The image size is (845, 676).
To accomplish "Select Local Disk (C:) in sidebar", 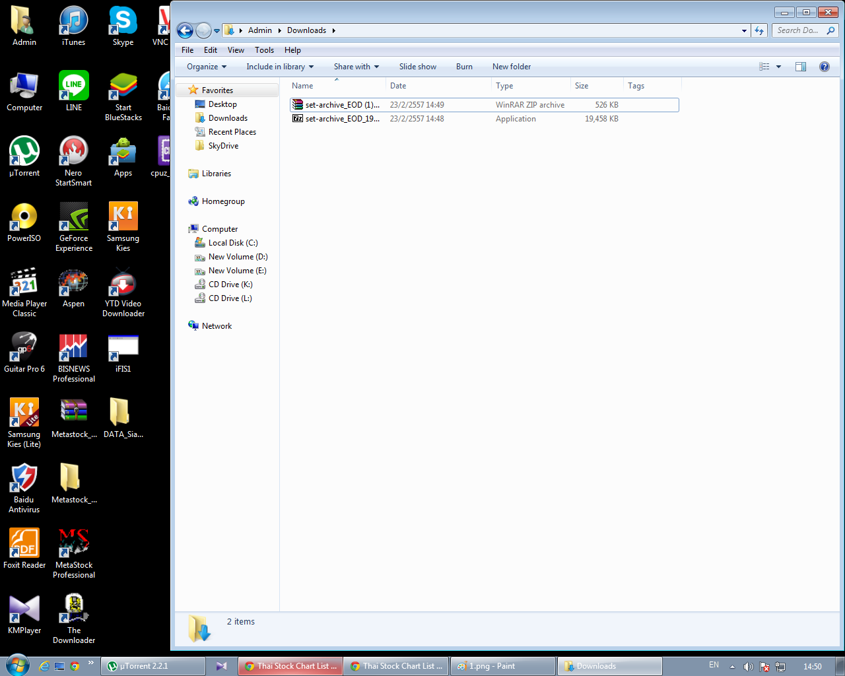I will click(233, 243).
